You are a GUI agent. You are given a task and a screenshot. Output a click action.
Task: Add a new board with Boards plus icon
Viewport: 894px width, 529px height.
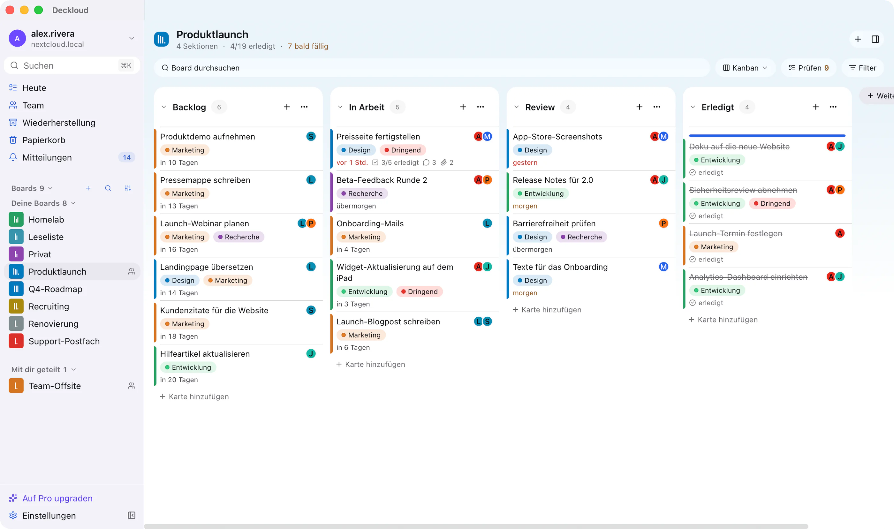(88, 188)
